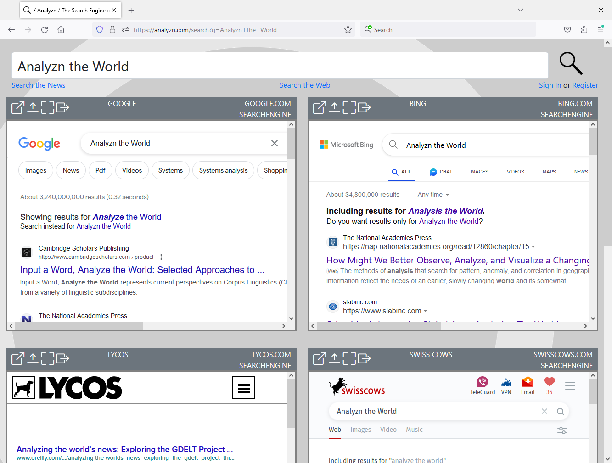The width and height of the screenshot is (612, 463).
Task: Select Google's Images filter chip
Action: tap(36, 170)
